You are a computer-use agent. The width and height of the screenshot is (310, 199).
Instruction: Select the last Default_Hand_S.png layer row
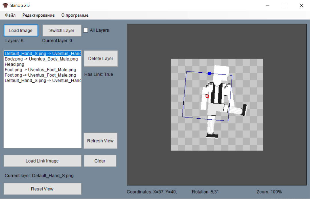pos(43,80)
